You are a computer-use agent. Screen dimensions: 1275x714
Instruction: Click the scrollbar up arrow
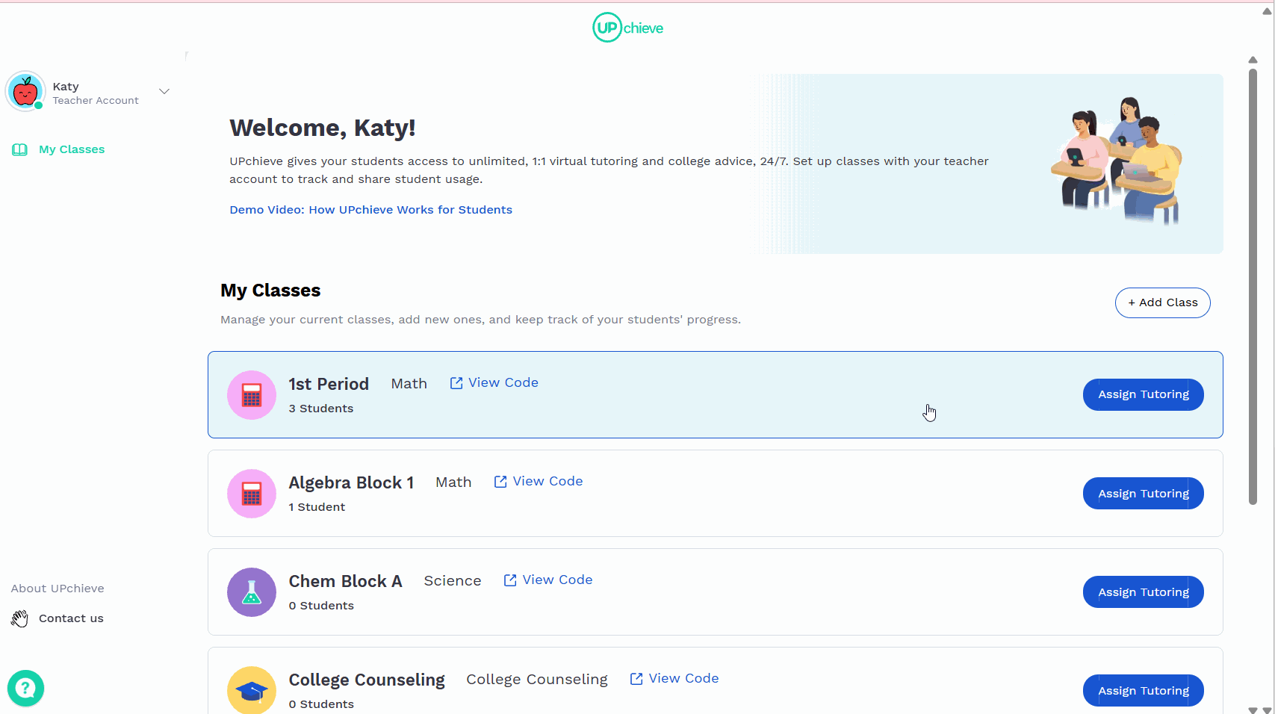click(1253, 60)
